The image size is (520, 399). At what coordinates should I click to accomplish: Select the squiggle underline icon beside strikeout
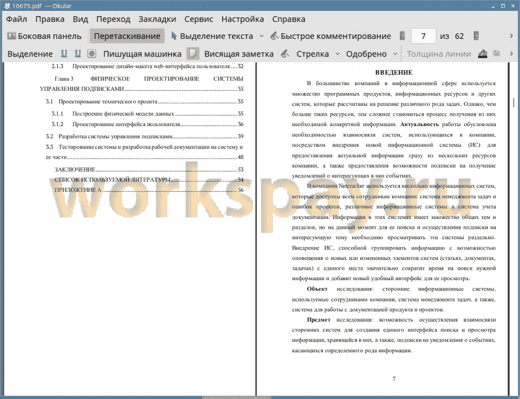78,53
